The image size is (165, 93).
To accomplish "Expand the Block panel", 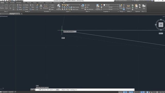I will pos(88,11).
